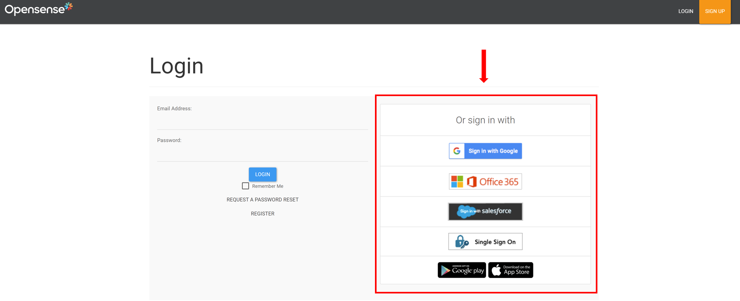Open REQUEST A PASSWORD RESET link
The width and height of the screenshot is (740, 301).
pyautogui.click(x=263, y=200)
